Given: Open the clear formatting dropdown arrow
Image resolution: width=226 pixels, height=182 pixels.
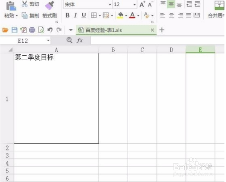Looking at the screenshot, I should [152, 15].
